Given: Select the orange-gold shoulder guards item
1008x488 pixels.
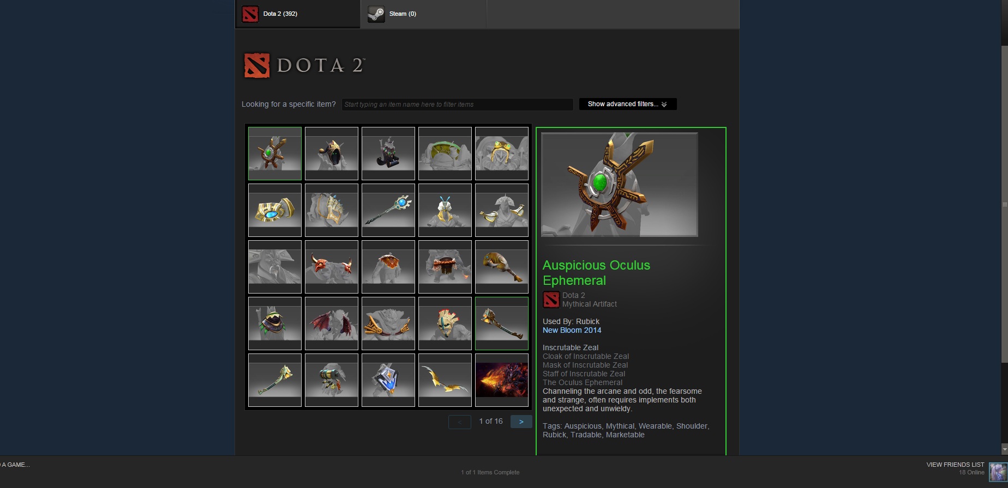Looking at the screenshot, I should coord(388,324).
